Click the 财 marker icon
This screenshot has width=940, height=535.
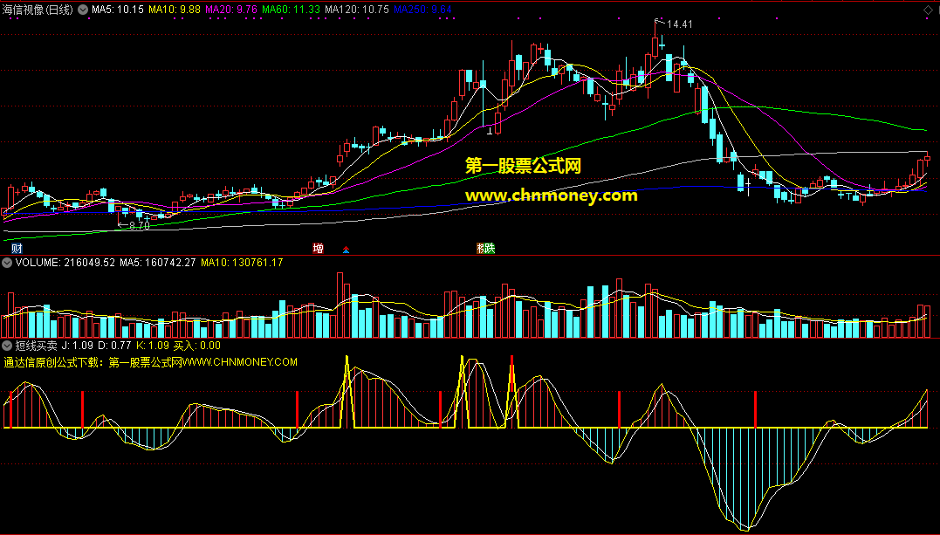(17, 249)
